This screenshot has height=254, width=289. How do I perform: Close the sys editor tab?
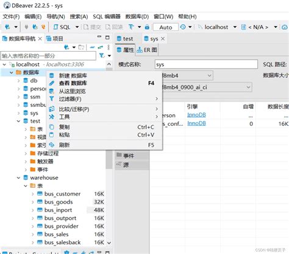tap(163, 38)
